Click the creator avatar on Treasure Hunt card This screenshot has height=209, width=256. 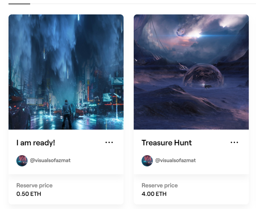[x=147, y=161]
